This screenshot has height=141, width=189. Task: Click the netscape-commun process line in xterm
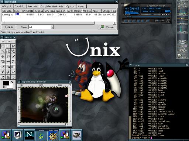tap(154, 114)
